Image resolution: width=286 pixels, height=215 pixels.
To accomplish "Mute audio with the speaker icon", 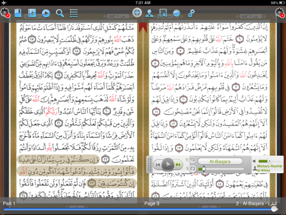I will click(254, 161).
